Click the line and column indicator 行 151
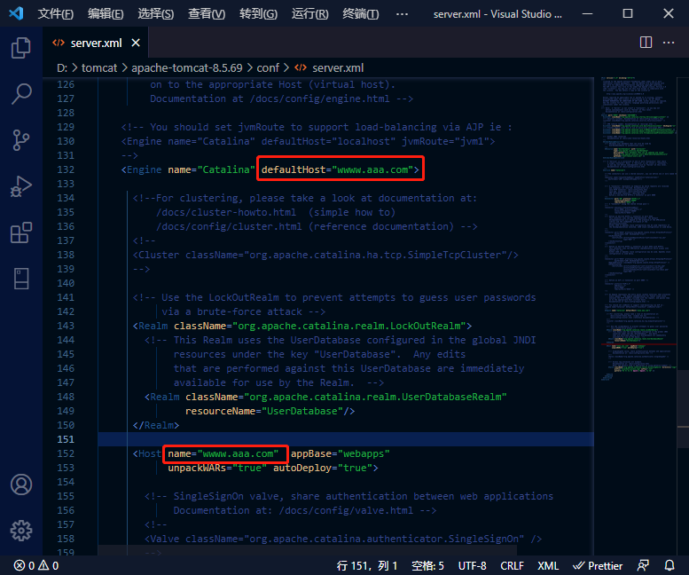Screen dimensions: 689x575 367,565
